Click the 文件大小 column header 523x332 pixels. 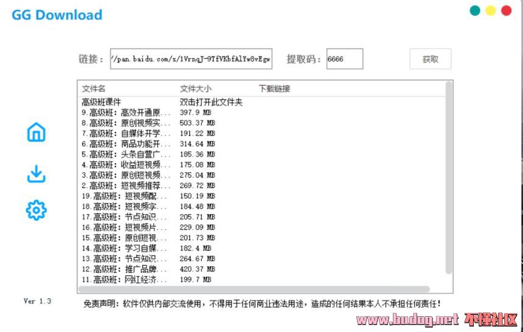click(196, 89)
